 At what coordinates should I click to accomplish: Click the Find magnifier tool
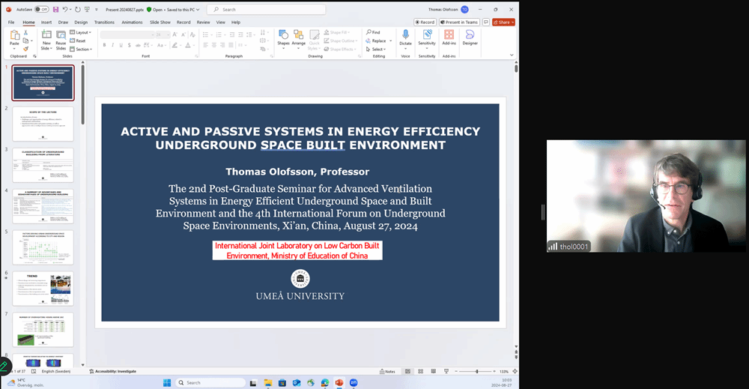pyautogui.click(x=373, y=32)
